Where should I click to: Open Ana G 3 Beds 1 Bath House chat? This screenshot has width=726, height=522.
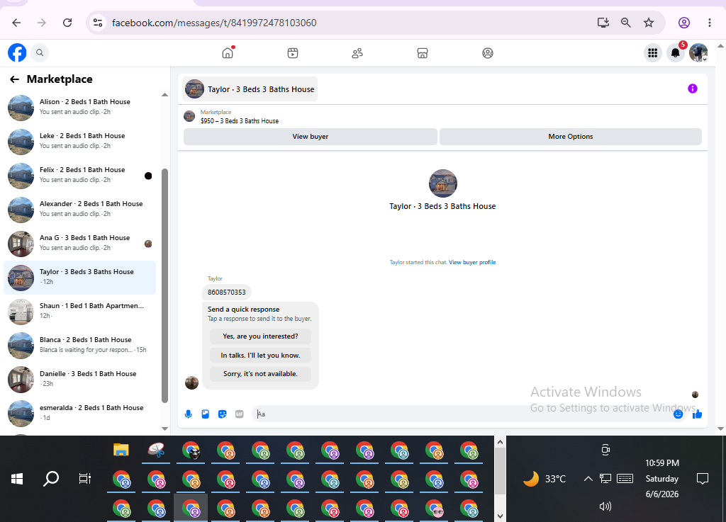tap(79, 244)
